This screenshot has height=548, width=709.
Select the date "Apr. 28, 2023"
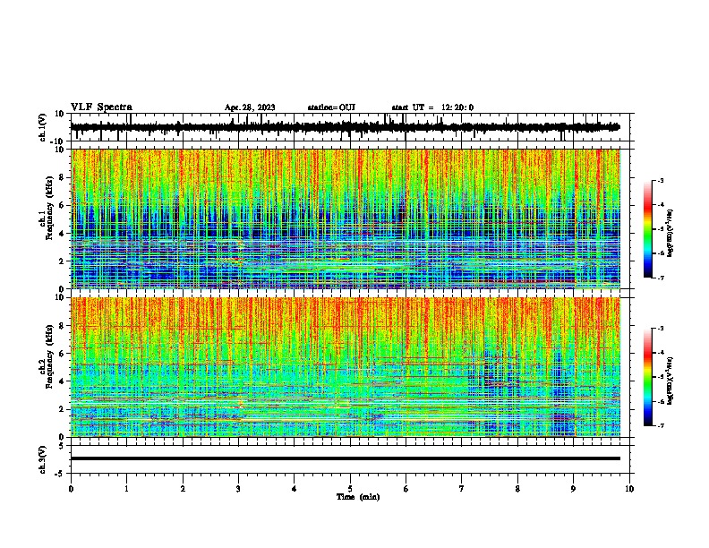[x=250, y=107]
